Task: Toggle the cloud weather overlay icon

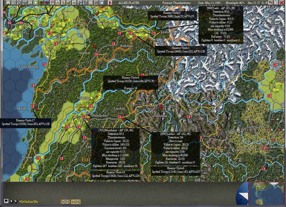Action: (101, 2)
